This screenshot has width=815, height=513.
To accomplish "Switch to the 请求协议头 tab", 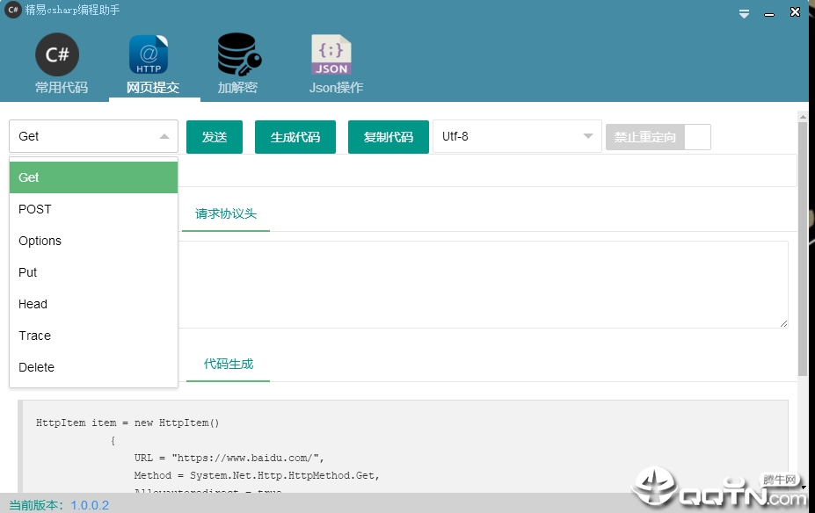I will pos(226,214).
